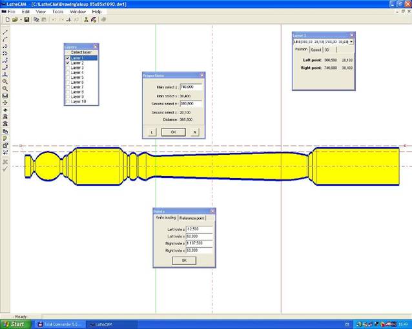Click the Zoom in magnifier tool

(x=5, y=81)
